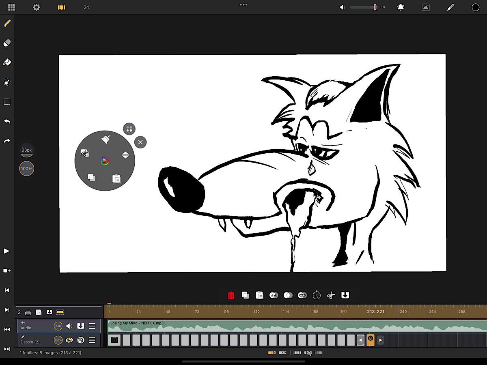The image size is (487, 365).
Task: Click the red trash delete icon
Action: pos(231,295)
